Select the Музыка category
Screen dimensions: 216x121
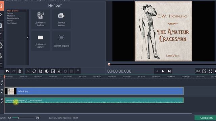pos(11,16)
